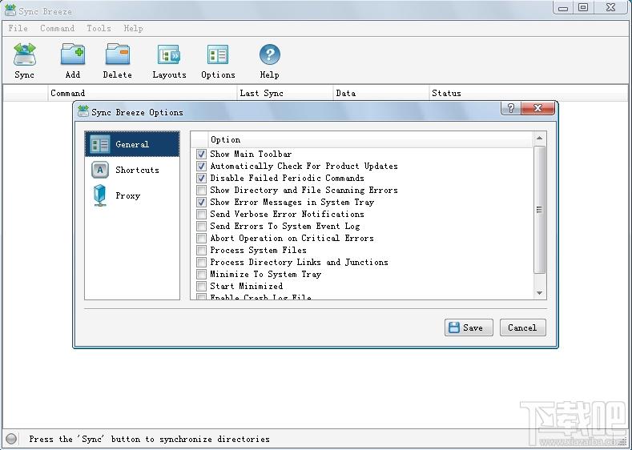Click the Cancel button

coord(523,327)
